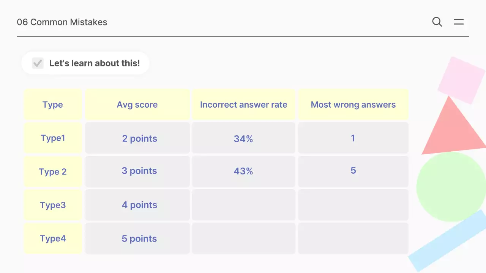486x273 pixels.
Task: Toggle the "Let's learn about this!" checkbox
Action: (38, 63)
